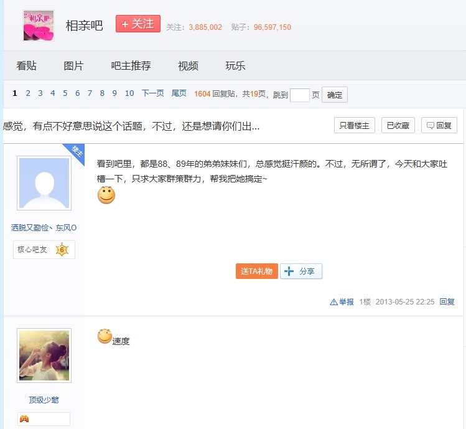Confirm page jump with 确定 button
Image resolution: width=466 pixels, height=429 pixels.
334,95
